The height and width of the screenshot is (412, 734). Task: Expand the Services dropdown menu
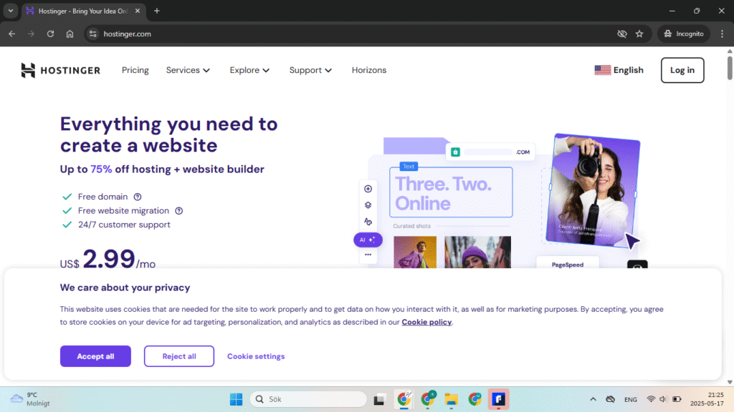tap(188, 70)
